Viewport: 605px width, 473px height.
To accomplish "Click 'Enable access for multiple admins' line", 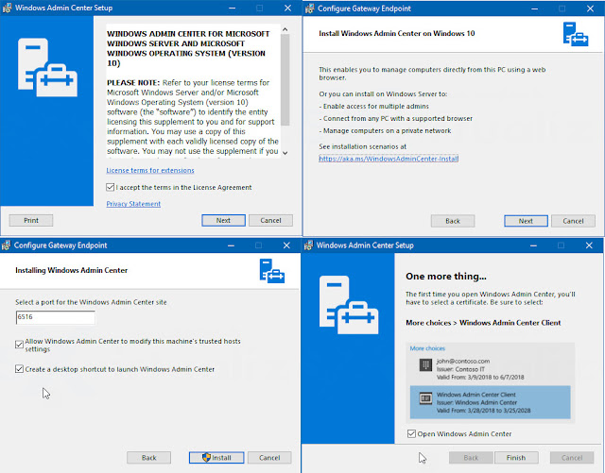I will pos(374,107).
